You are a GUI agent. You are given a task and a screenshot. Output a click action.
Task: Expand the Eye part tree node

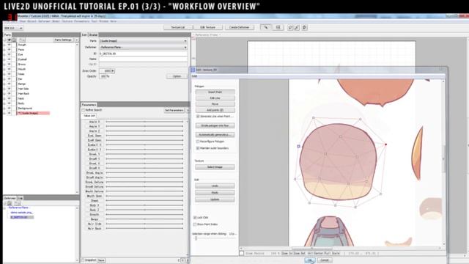pos(4,54)
